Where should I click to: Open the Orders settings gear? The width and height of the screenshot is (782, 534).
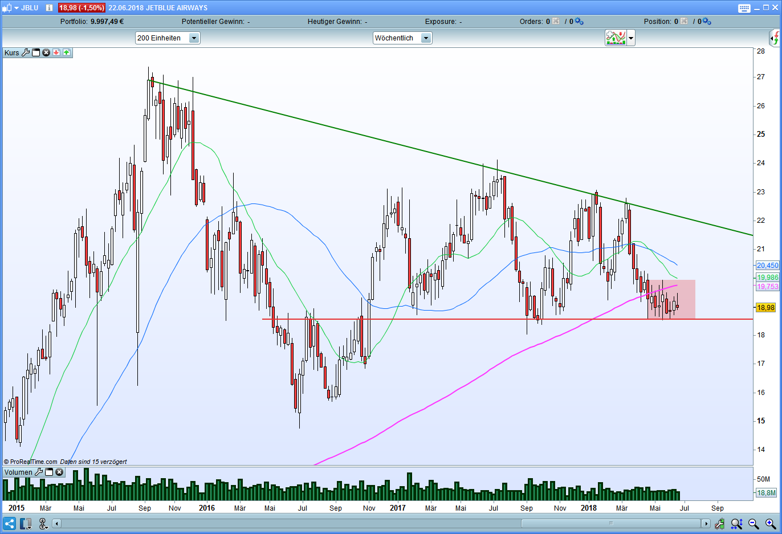tap(579, 21)
